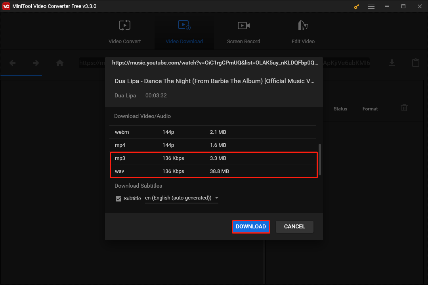The width and height of the screenshot is (428, 285).
Task: Click the gold key upgrade icon
Action: coord(356,6)
